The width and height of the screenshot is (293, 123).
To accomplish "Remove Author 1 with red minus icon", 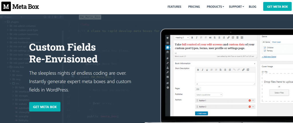I will click(x=250, y=101).
